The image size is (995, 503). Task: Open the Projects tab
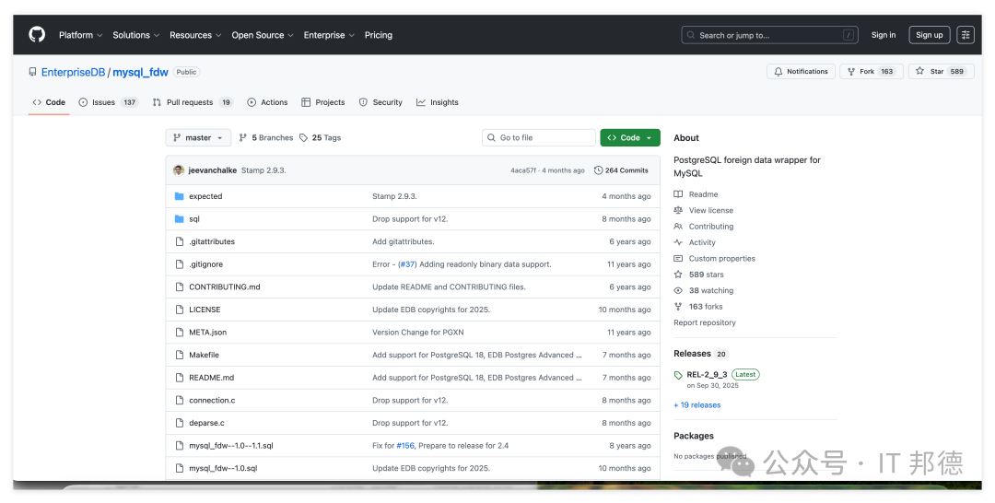point(323,102)
